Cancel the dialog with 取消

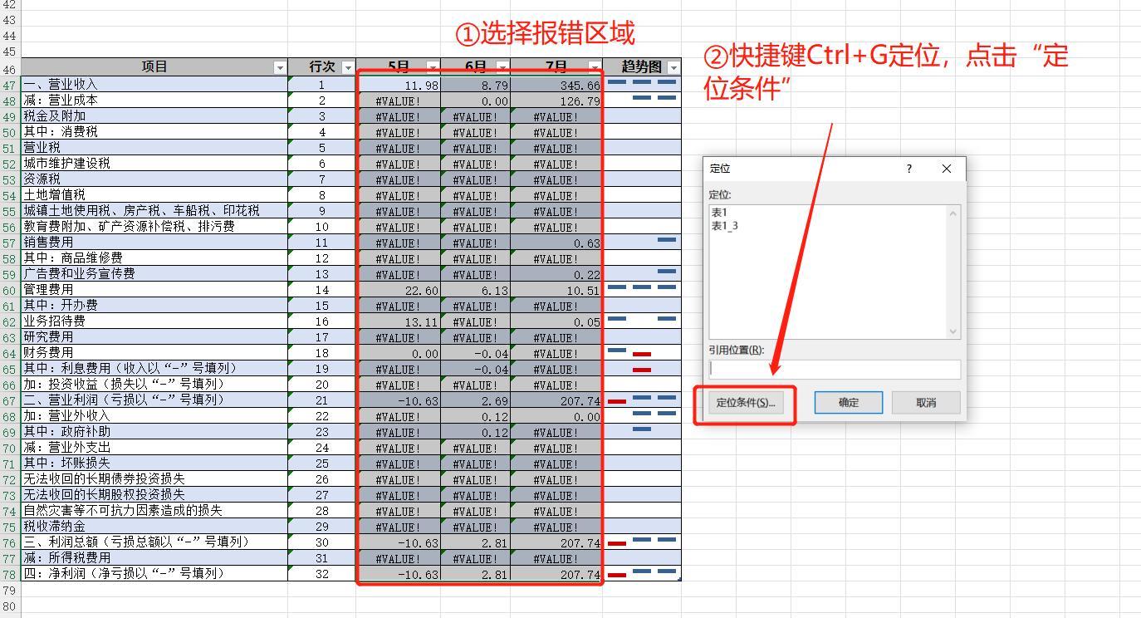(926, 403)
